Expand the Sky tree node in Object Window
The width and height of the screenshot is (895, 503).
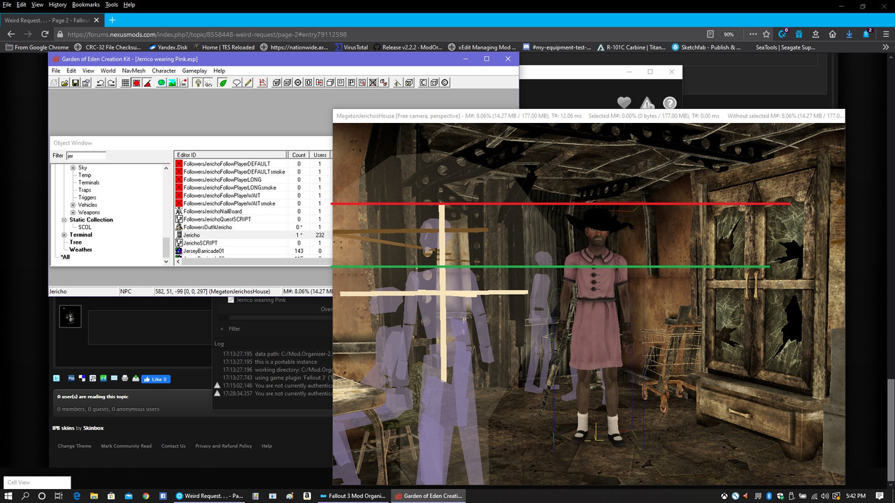pyautogui.click(x=73, y=168)
